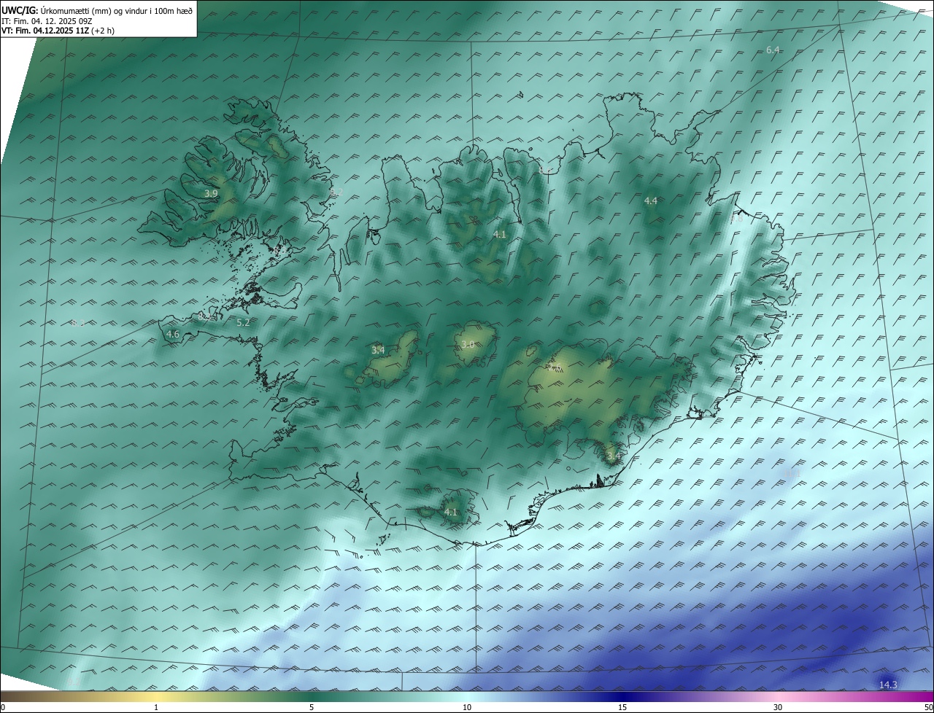This screenshot has height=713, width=934.
Task: Pick the 10 tick on the color scale
Action: coord(467,707)
